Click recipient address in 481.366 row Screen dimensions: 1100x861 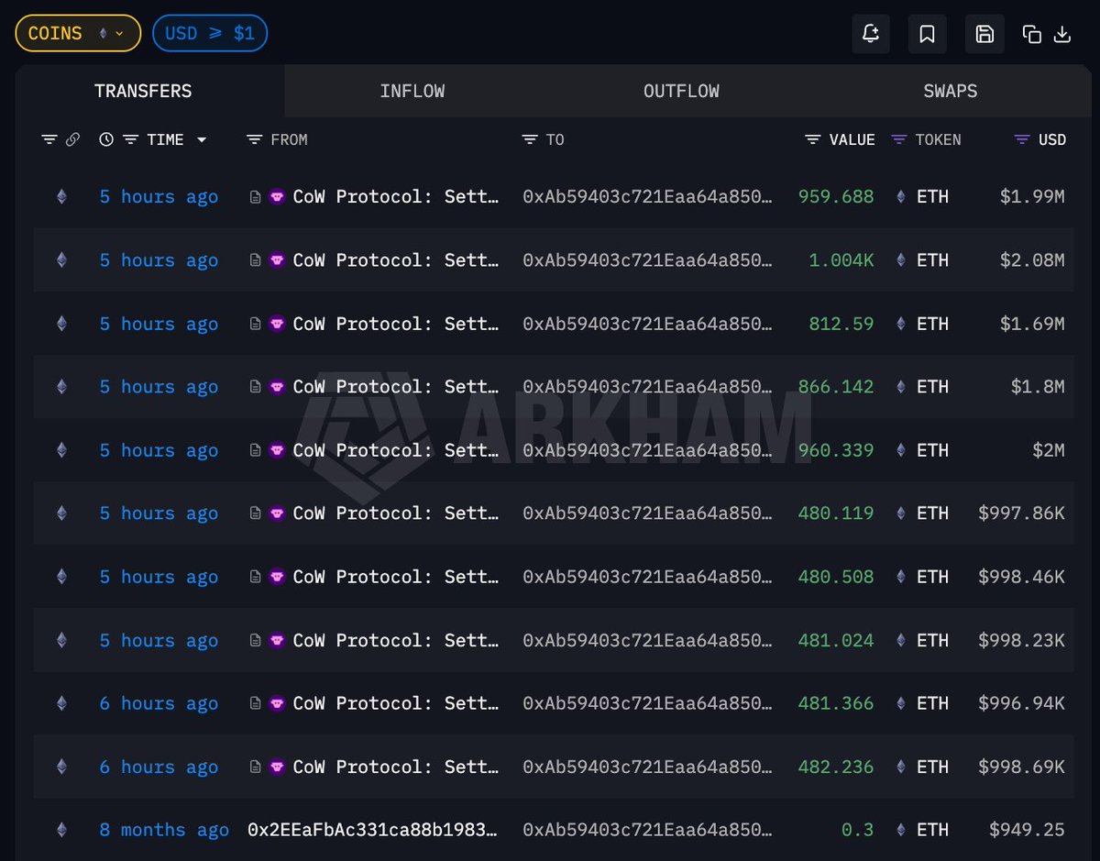pos(648,703)
